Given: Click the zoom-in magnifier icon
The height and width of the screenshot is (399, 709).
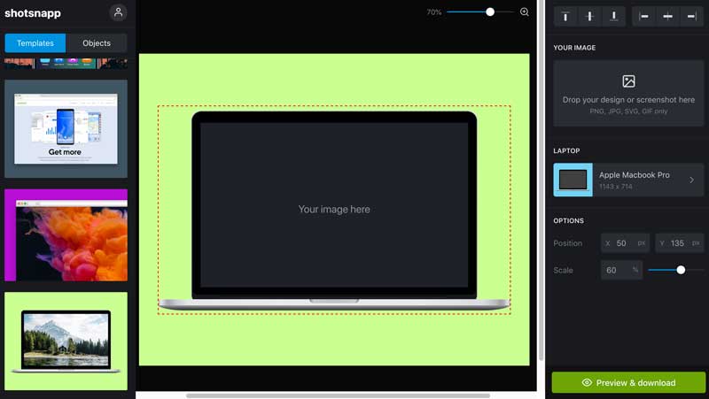Looking at the screenshot, I should tap(524, 12).
